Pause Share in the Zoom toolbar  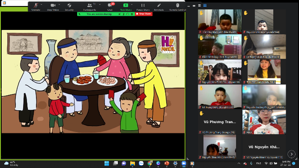click(x=143, y=7)
